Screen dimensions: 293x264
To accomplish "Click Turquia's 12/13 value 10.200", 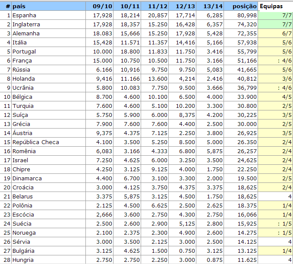I will pos(186,106).
